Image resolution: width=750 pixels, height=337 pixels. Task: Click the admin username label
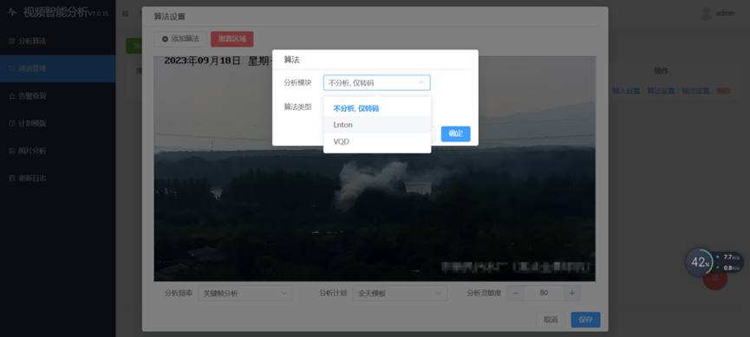[x=725, y=14]
